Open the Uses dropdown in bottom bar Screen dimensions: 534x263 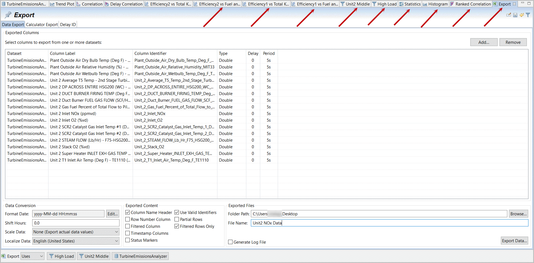click(32, 256)
